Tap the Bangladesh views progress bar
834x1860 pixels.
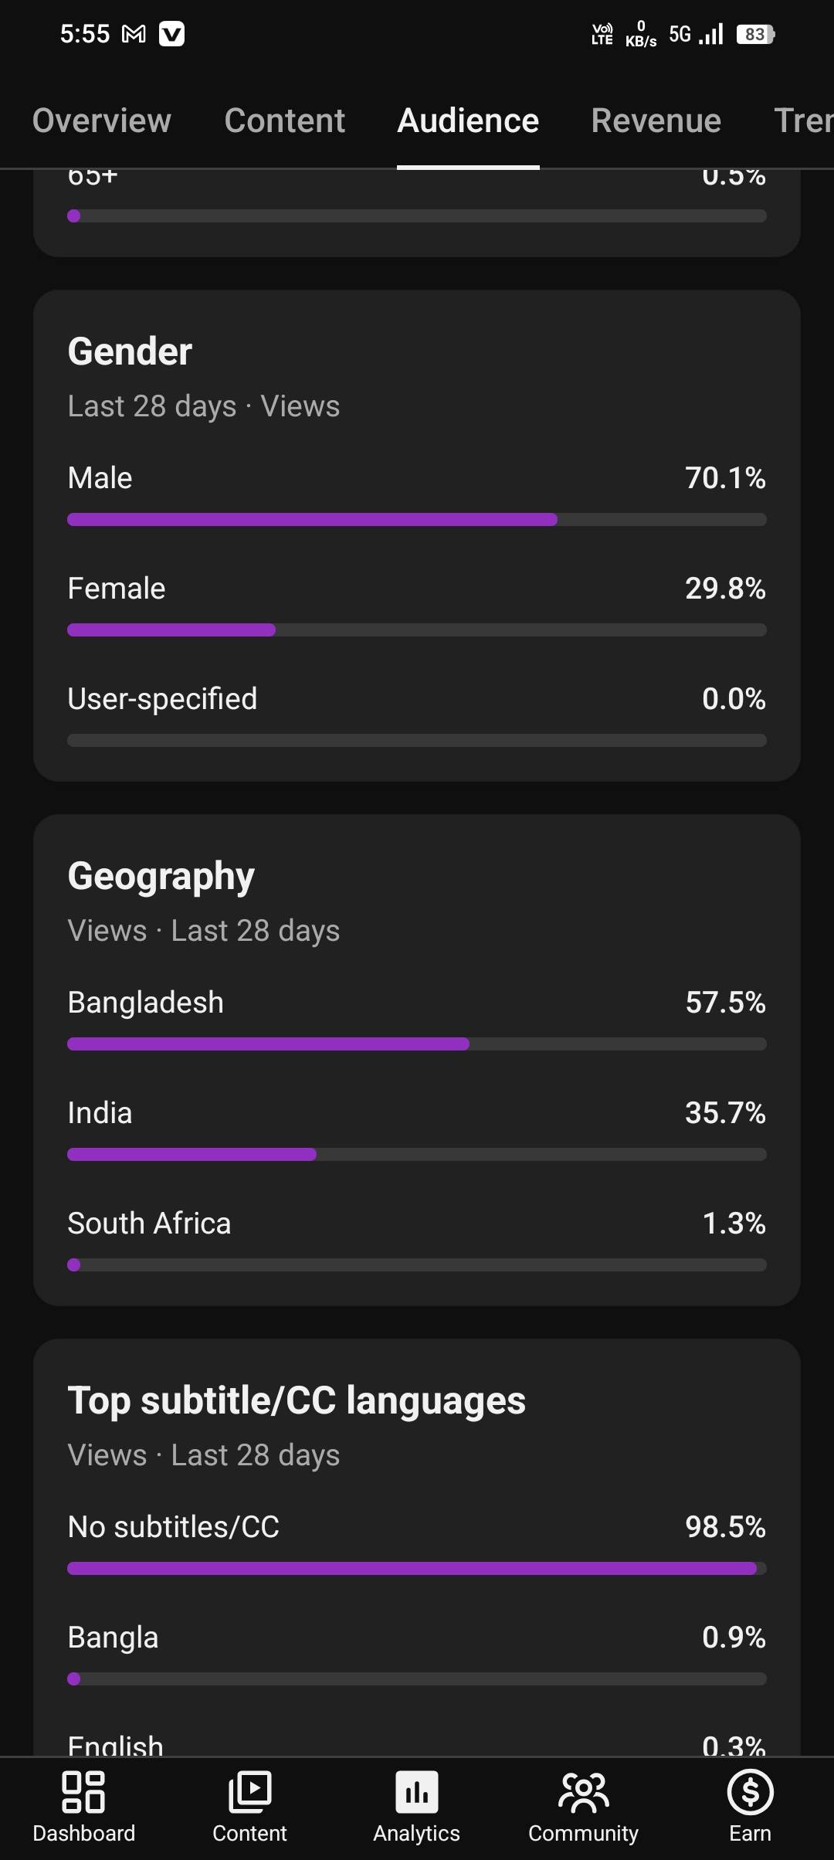click(x=416, y=1044)
